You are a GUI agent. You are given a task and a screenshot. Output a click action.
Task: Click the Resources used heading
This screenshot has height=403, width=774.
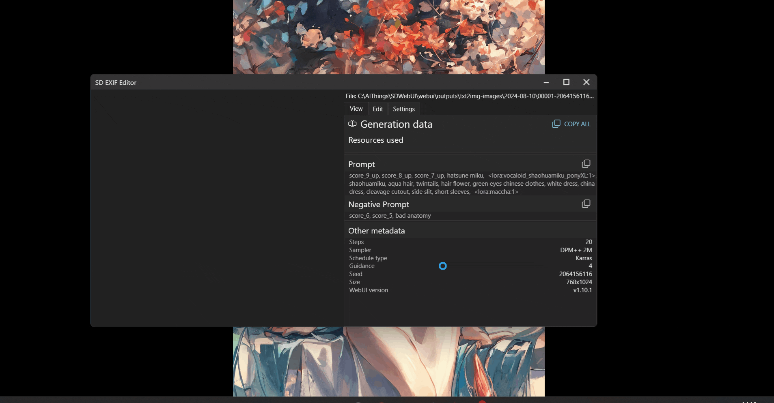tap(376, 140)
